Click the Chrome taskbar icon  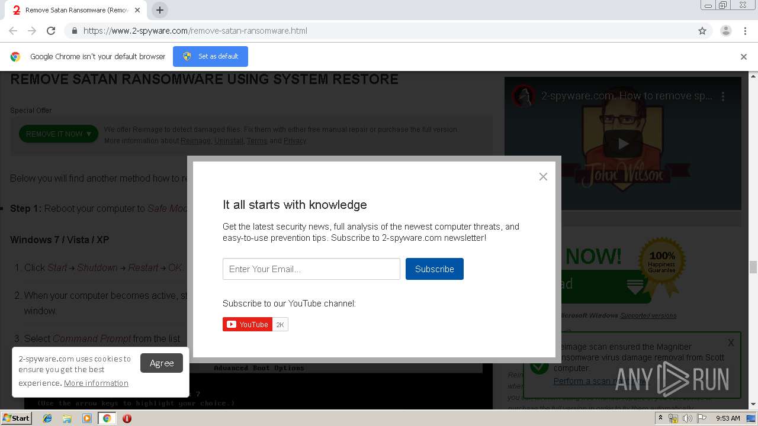(x=107, y=418)
